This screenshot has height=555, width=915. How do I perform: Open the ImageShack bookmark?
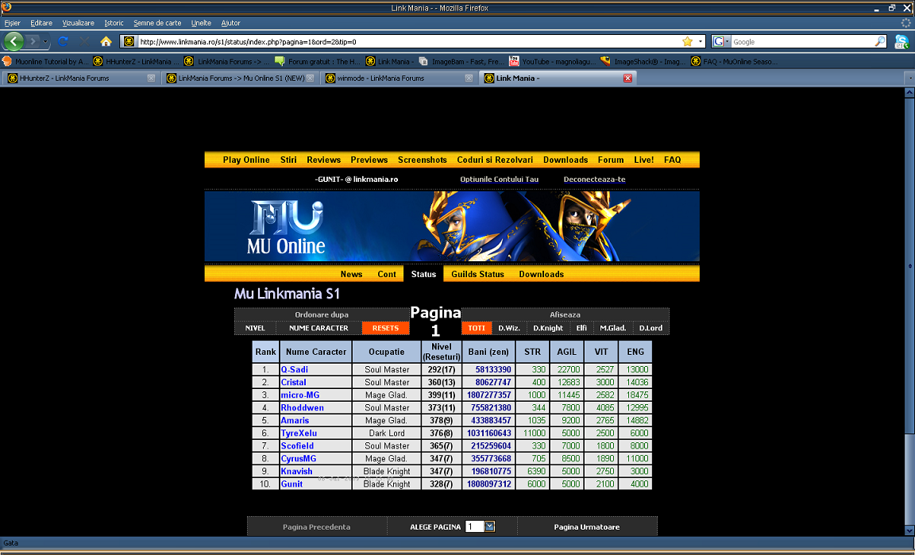point(643,61)
